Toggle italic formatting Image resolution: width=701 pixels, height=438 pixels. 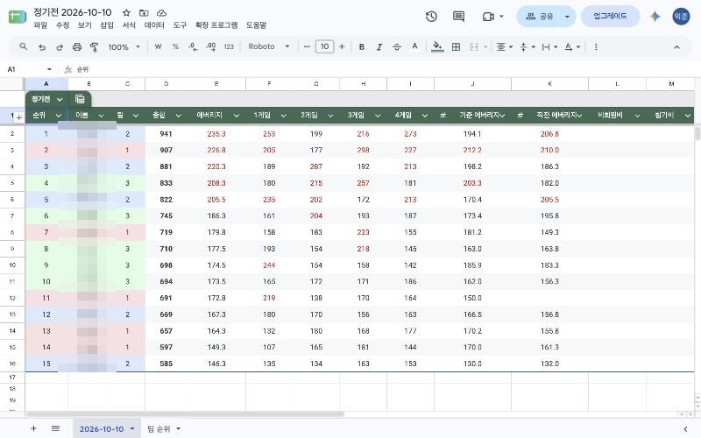click(379, 47)
